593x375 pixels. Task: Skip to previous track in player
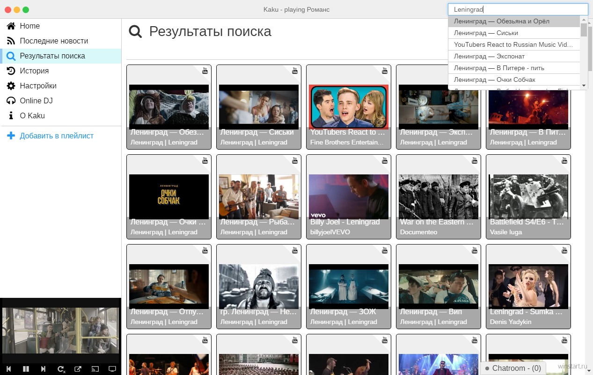(8, 369)
